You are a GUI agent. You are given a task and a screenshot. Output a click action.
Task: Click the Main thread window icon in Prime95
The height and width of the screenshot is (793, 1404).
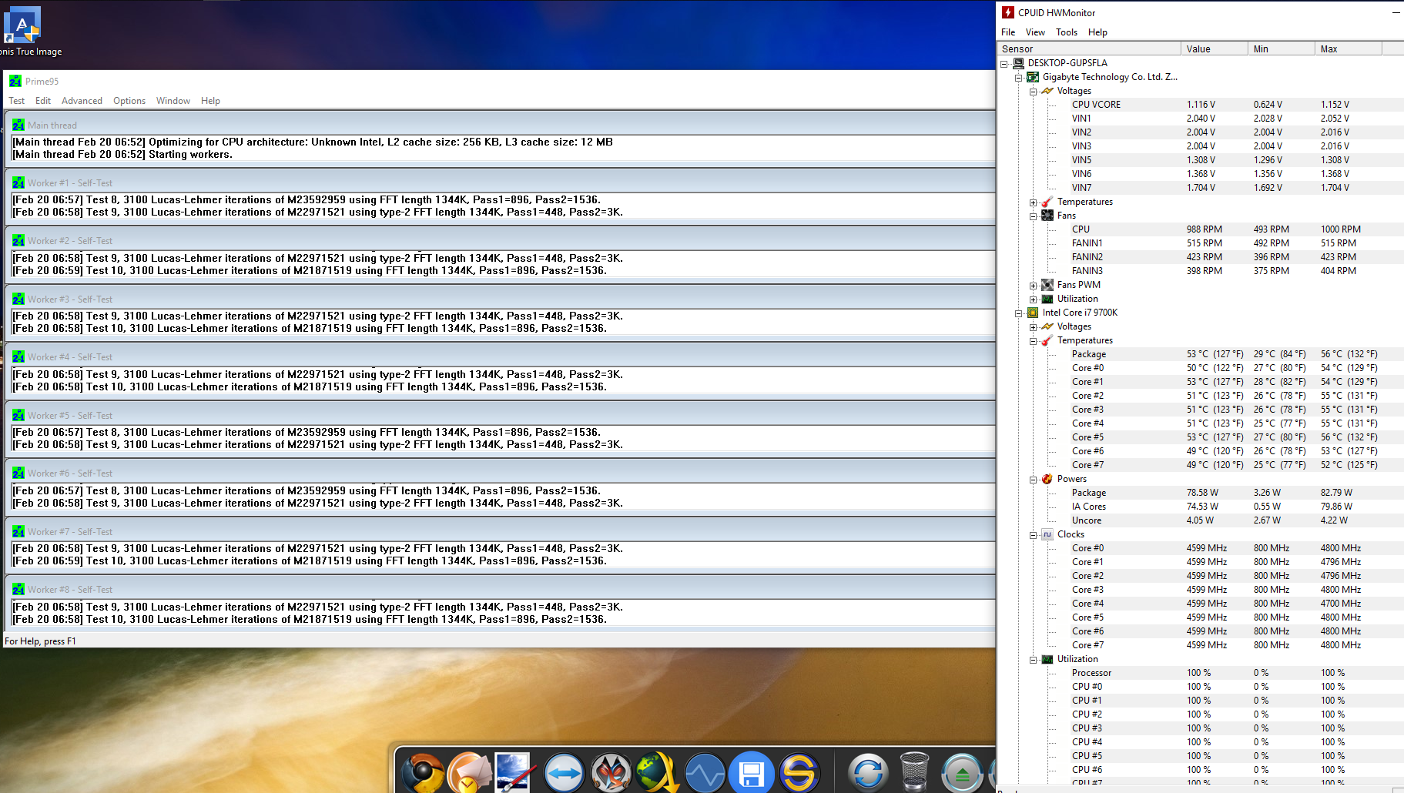click(18, 125)
